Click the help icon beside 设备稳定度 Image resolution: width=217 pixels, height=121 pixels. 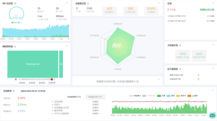[x=89, y=3]
